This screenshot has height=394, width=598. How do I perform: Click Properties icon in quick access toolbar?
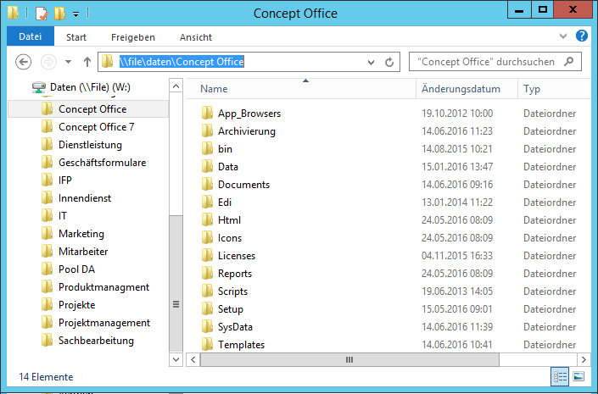pos(41,13)
